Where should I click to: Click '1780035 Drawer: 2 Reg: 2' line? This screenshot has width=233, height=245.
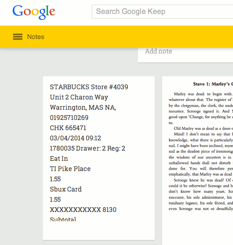pos(88,148)
